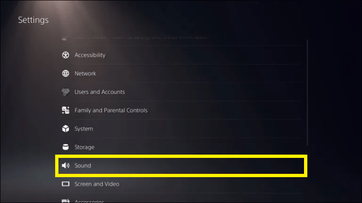Open Screen and Video settings
This screenshot has height=203, width=362.
coord(181,184)
